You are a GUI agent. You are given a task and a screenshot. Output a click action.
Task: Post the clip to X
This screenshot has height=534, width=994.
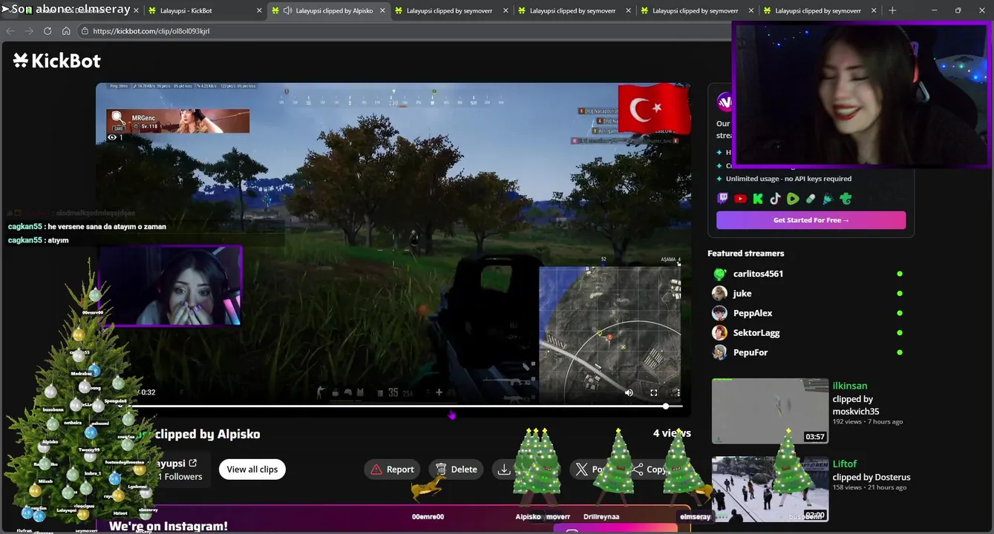point(590,469)
